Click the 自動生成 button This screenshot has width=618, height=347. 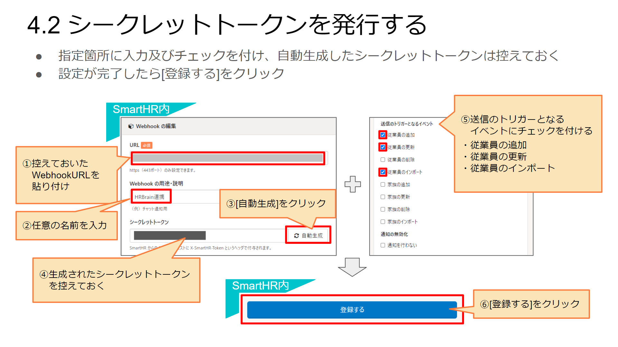[308, 236]
